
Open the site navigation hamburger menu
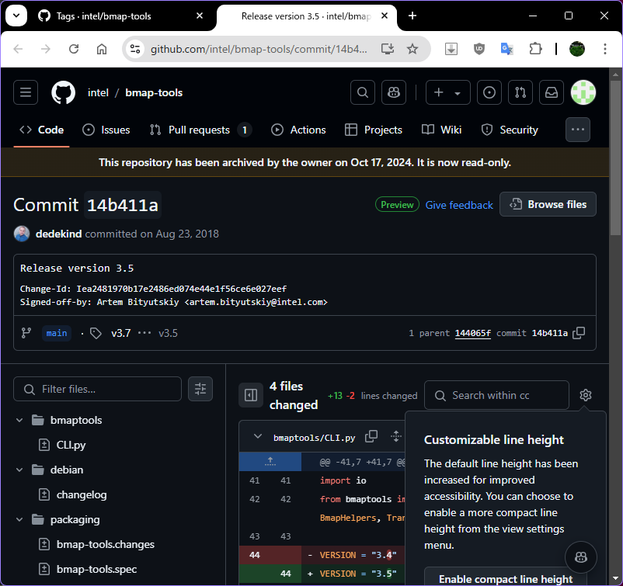pos(26,92)
